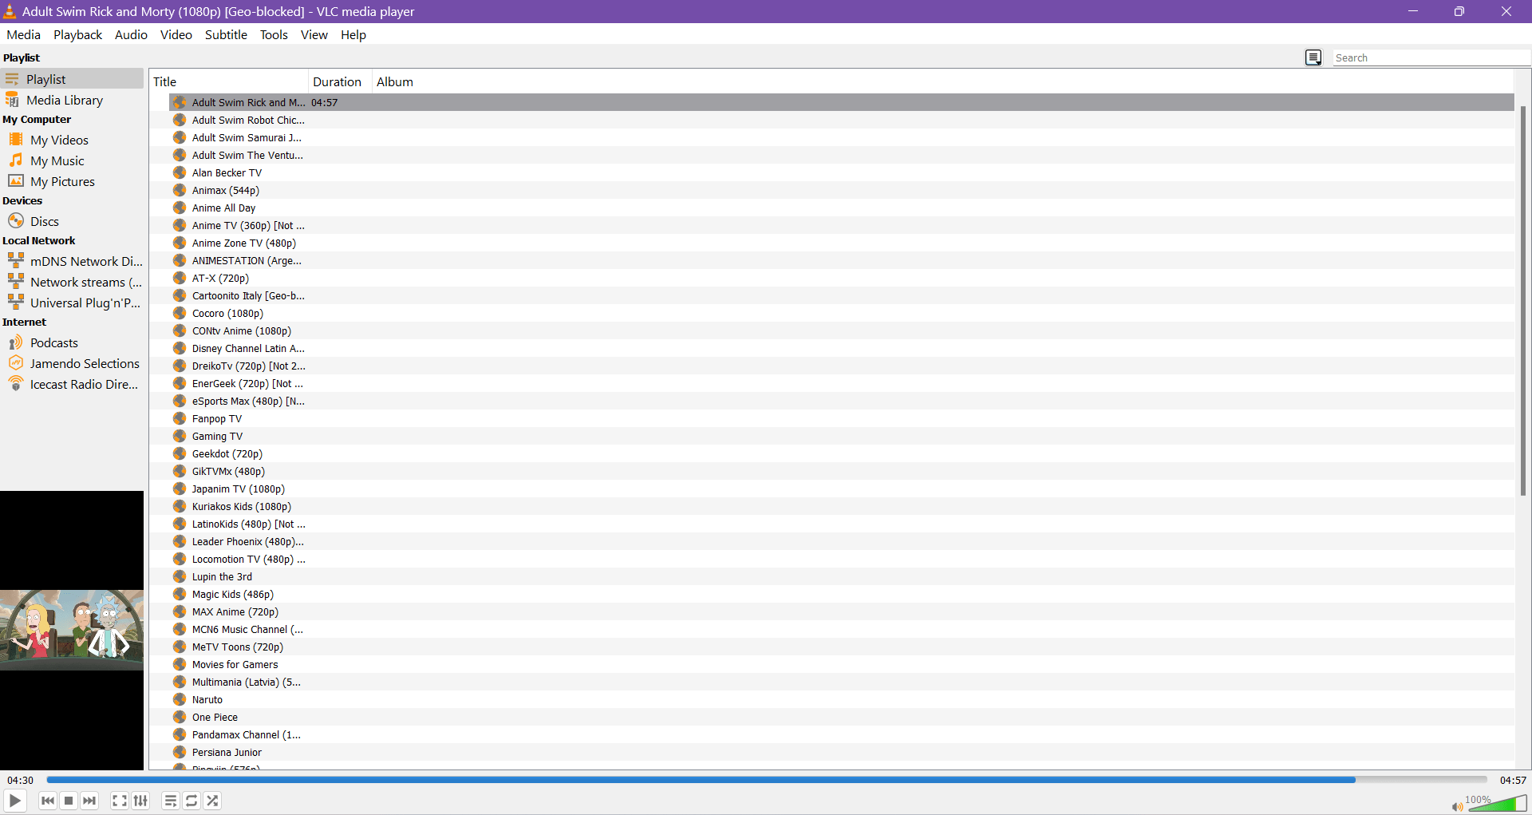Open My Music in sidebar
The image size is (1532, 815).
(72, 160)
